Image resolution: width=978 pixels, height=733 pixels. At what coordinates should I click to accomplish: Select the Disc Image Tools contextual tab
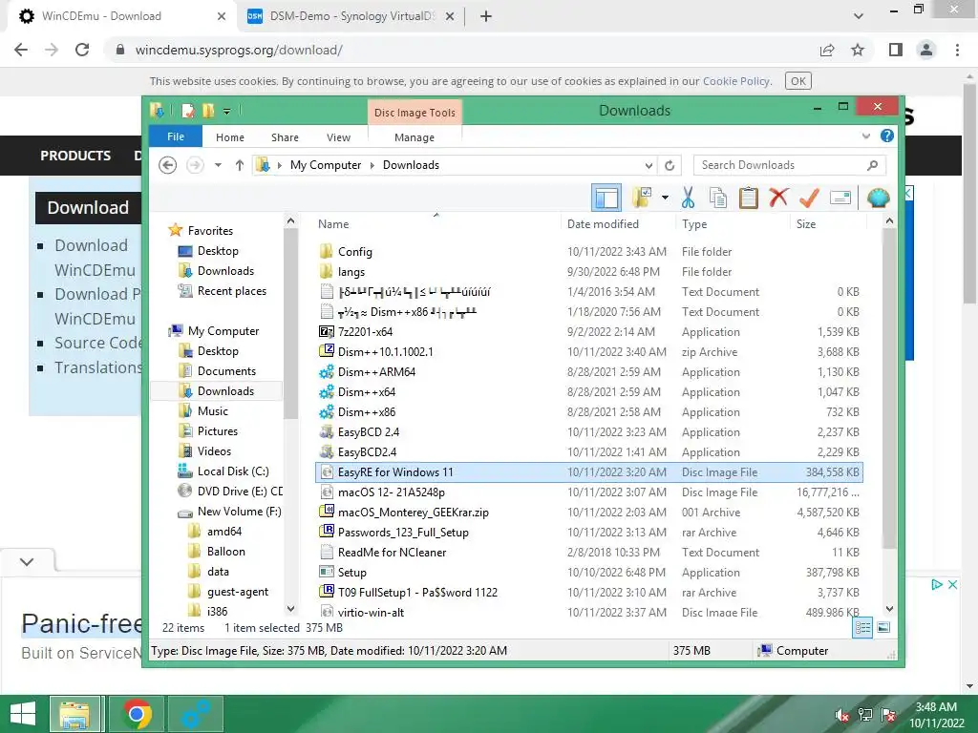[415, 113]
